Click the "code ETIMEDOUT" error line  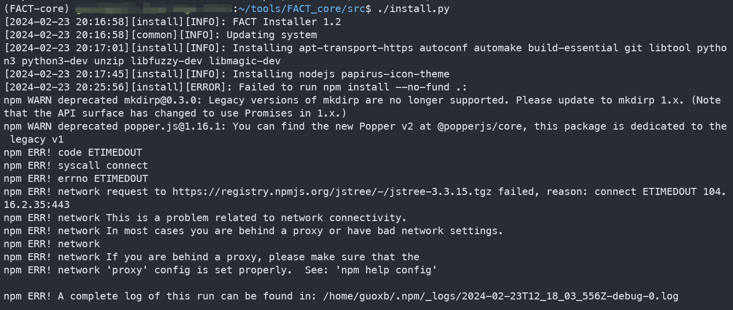100,152
